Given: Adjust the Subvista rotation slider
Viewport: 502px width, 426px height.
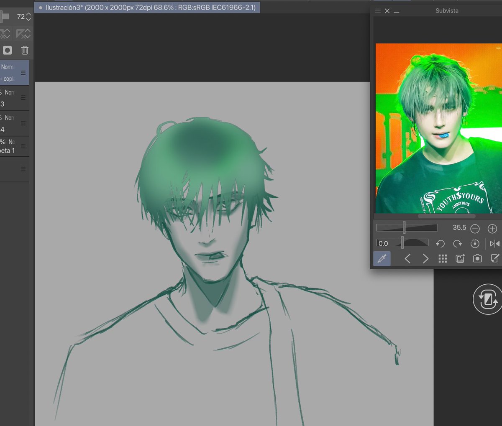Looking at the screenshot, I should pyautogui.click(x=402, y=242).
